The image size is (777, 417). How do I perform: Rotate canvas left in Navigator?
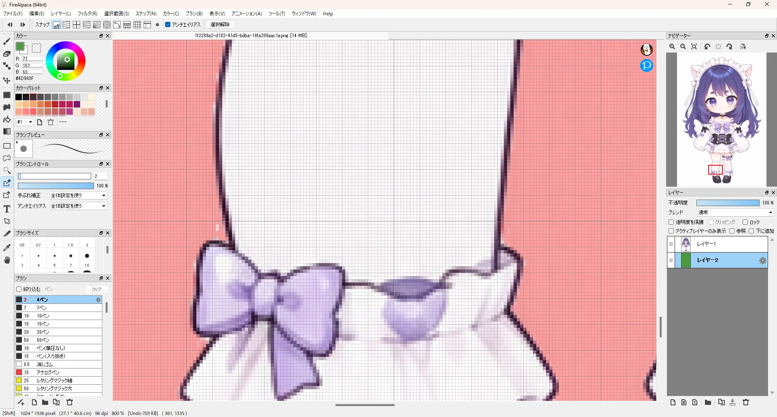coord(707,46)
